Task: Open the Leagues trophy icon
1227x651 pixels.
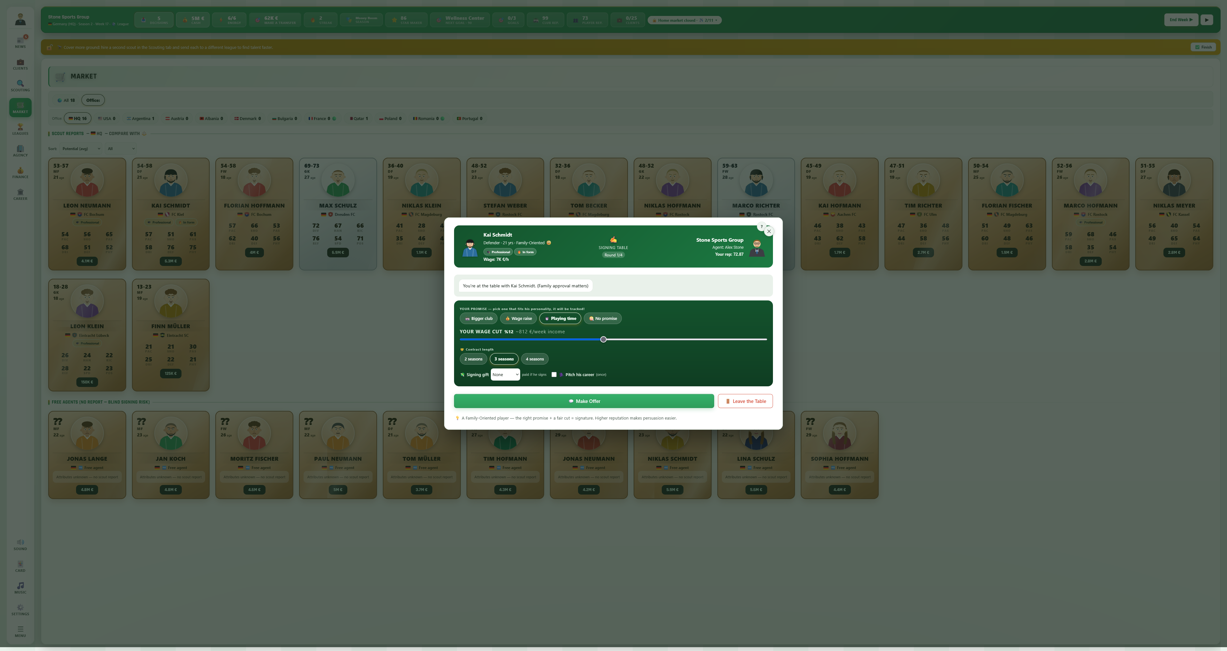Action: [x=20, y=129]
